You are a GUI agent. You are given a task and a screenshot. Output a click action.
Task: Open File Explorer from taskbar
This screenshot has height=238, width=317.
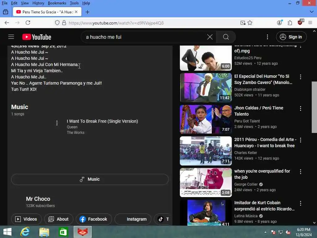point(44,232)
